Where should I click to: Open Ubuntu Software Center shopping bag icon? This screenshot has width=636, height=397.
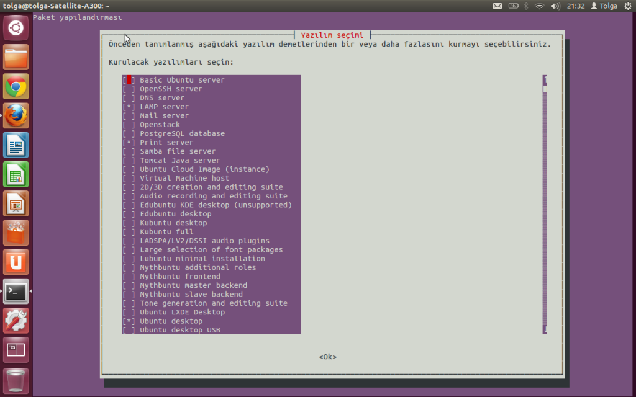pos(16,233)
